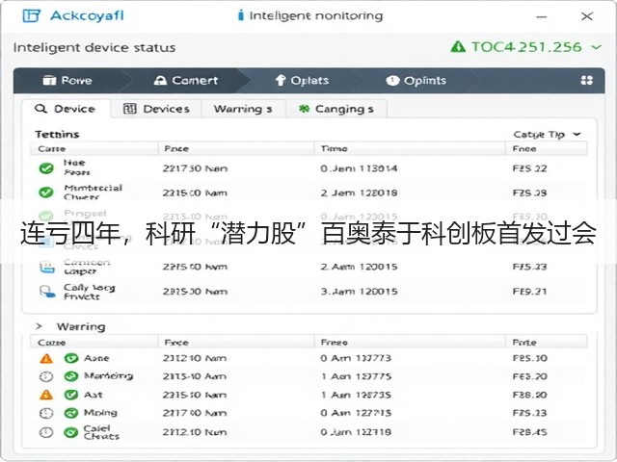The image size is (617, 462).
Task: Switch to the Device search tab
Action: [x=66, y=109]
